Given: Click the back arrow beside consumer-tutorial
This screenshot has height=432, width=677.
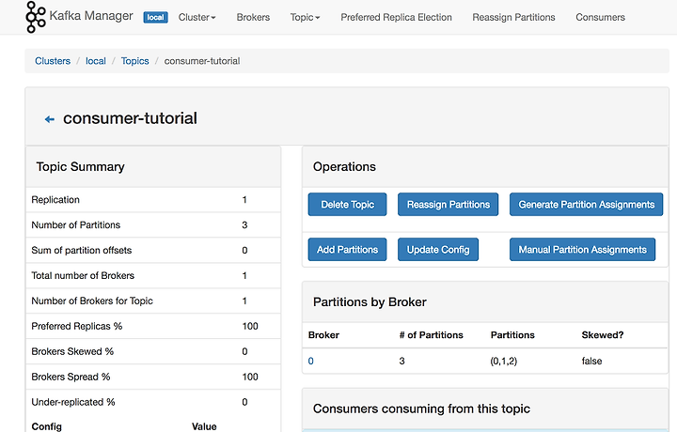Looking at the screenshot, I should coord(50,119).
